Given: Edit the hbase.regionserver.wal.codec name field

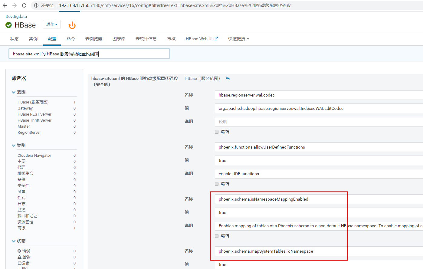Looking at the screenshot, I should coord(319,95).
